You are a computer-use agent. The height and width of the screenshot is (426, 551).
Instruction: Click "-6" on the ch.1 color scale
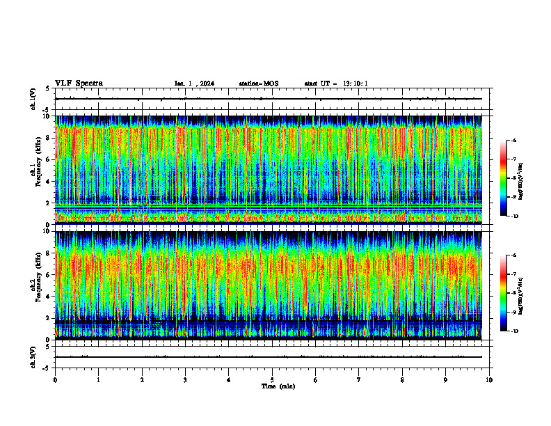click(513, 141)
